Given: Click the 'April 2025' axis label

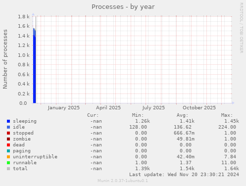Looking at the screenshot, I should (108, 108).
